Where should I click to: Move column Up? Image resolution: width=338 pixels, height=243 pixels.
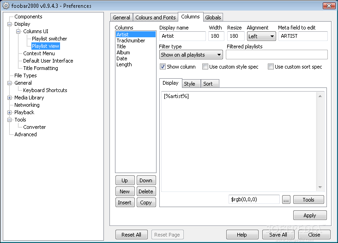[x=125, y=180]
